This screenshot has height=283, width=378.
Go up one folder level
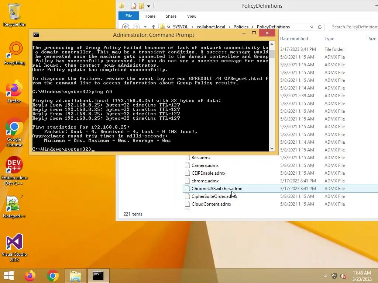(153, 27)
